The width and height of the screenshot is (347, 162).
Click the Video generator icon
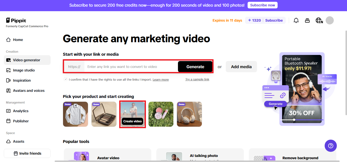(x=8, y=60)
